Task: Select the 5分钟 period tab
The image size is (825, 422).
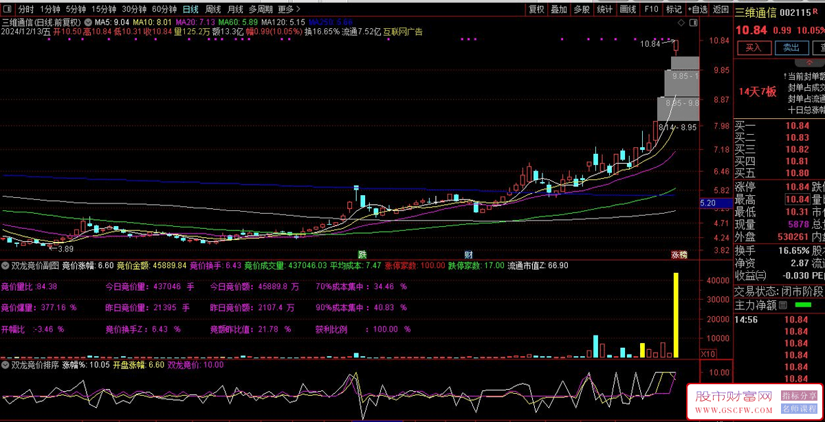Action: point(76,10)
